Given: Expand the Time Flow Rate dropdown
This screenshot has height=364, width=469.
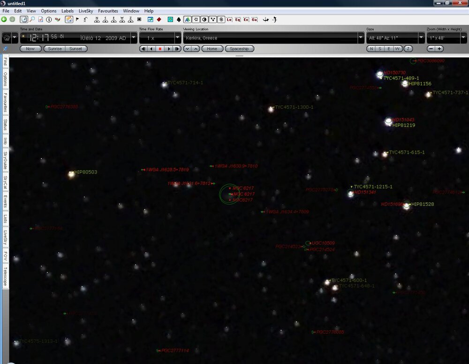Looking at the screenshot, I should [178, 38].
